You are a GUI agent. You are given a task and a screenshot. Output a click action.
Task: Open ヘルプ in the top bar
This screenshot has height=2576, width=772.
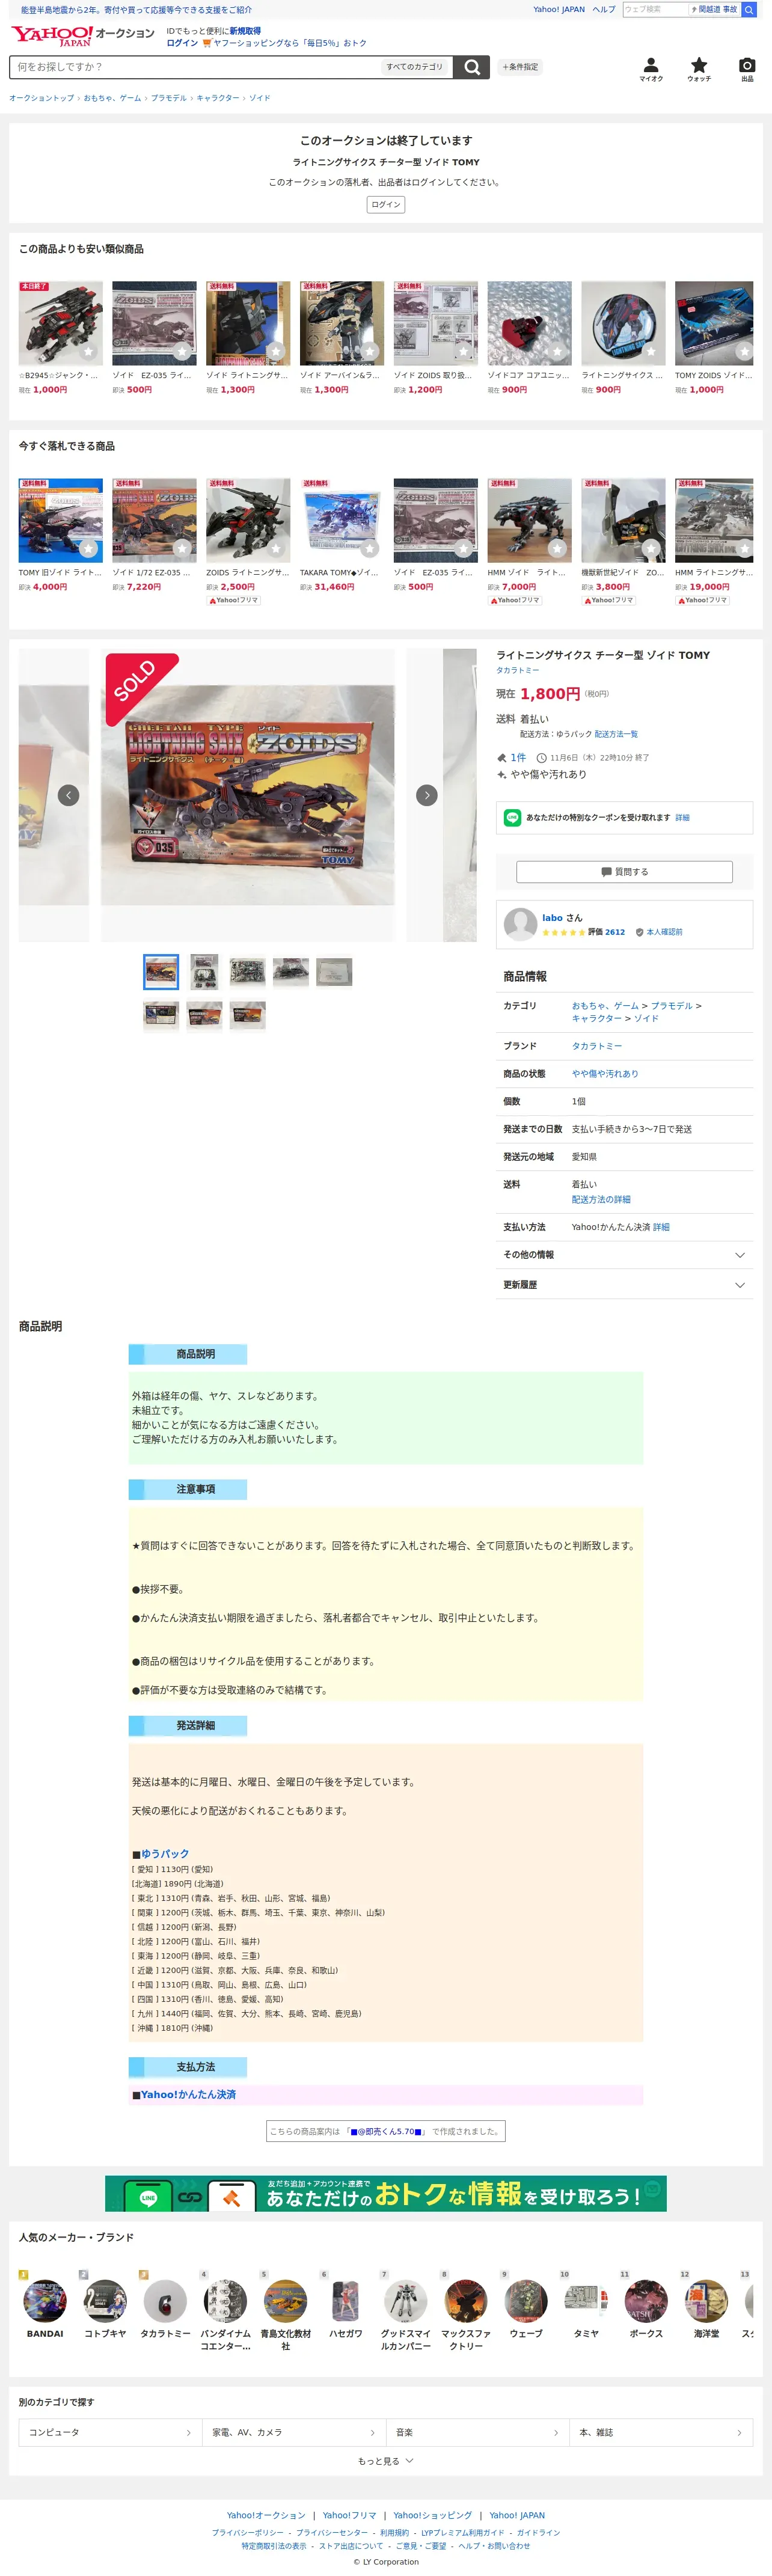603,10
